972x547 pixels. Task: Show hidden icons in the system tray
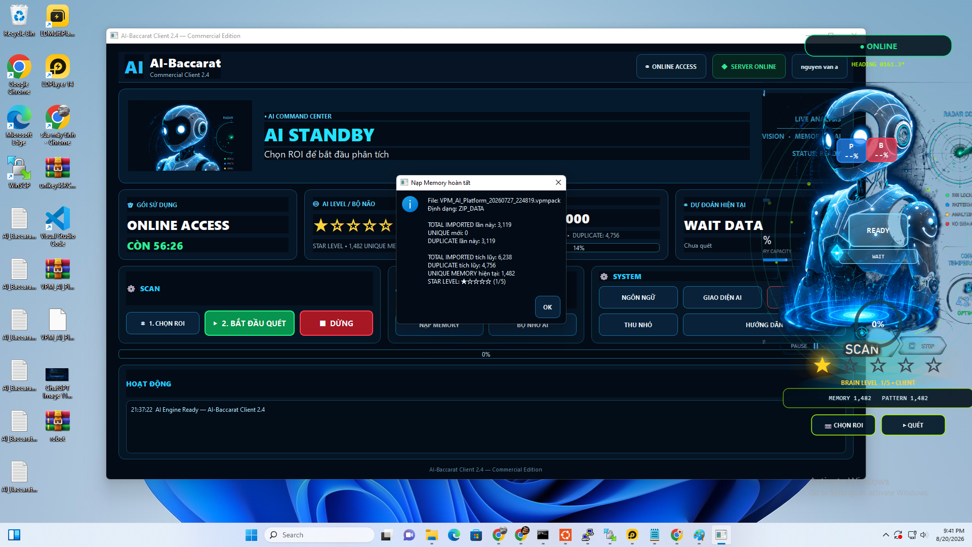point(885,535)
